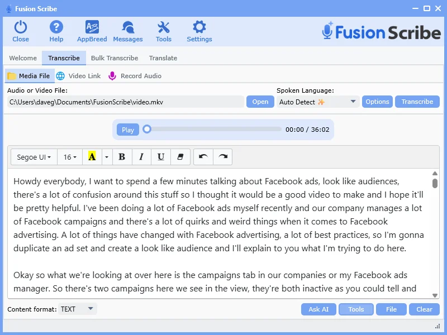The height and width of the screenshot is (335, 447).
Task: Click the transcript scrollbar down arrow
Action: 435,295
